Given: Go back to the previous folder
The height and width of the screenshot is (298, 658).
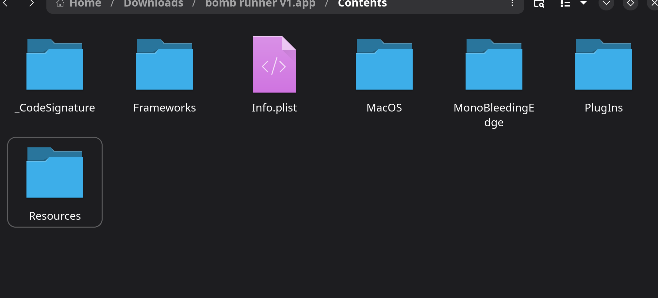Looking at the screenshot, I should 5,3.
